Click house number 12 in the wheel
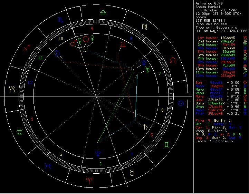The height and width of the screenshot is (194, 249). point(30,83)
